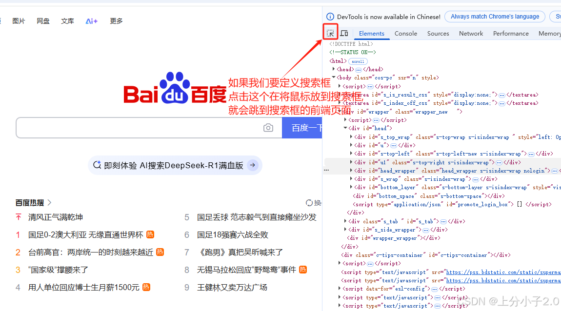Switch to the Sources tab
The width and height of the screenshot is (561, 311).
click(438, 33)
